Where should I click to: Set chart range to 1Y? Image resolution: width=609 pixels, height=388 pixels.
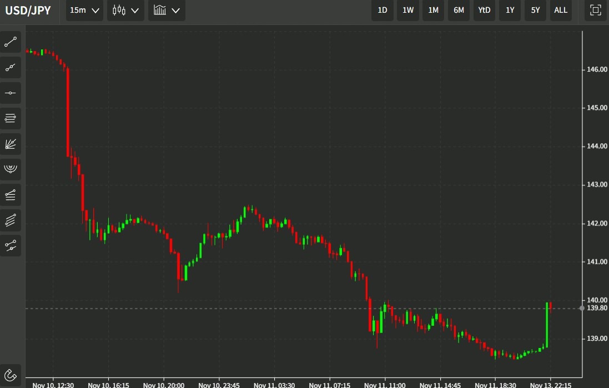[510, 10]
